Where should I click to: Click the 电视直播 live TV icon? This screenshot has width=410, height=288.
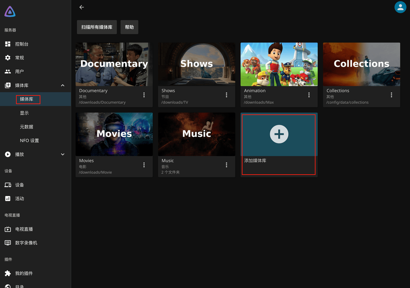[x=8, y=229]
